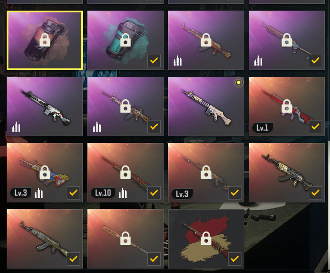Click the Lv.3 badge on the gold-trimmed rifle
Image resolution: width=330 pixels, height=273 pixels.
182,193
